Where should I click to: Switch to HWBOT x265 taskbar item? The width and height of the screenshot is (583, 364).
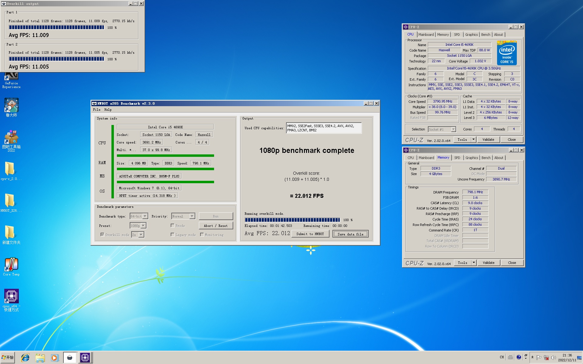pyautogui.click(x=70, y=358)
